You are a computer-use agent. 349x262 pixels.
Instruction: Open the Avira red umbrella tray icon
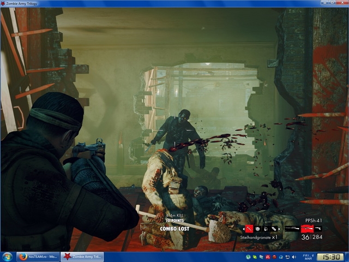click(x=268, y=257)
